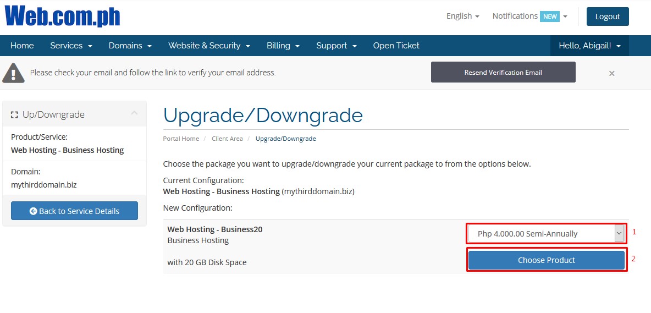Screen dimensions: 651x313
Task: Click sidebar 'Web Hosting - Business Hosting' text
Action: point(67,150)
